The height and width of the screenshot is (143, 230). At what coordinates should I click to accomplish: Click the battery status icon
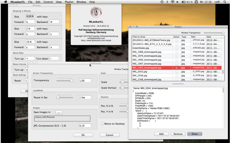(x=183, y=2)
